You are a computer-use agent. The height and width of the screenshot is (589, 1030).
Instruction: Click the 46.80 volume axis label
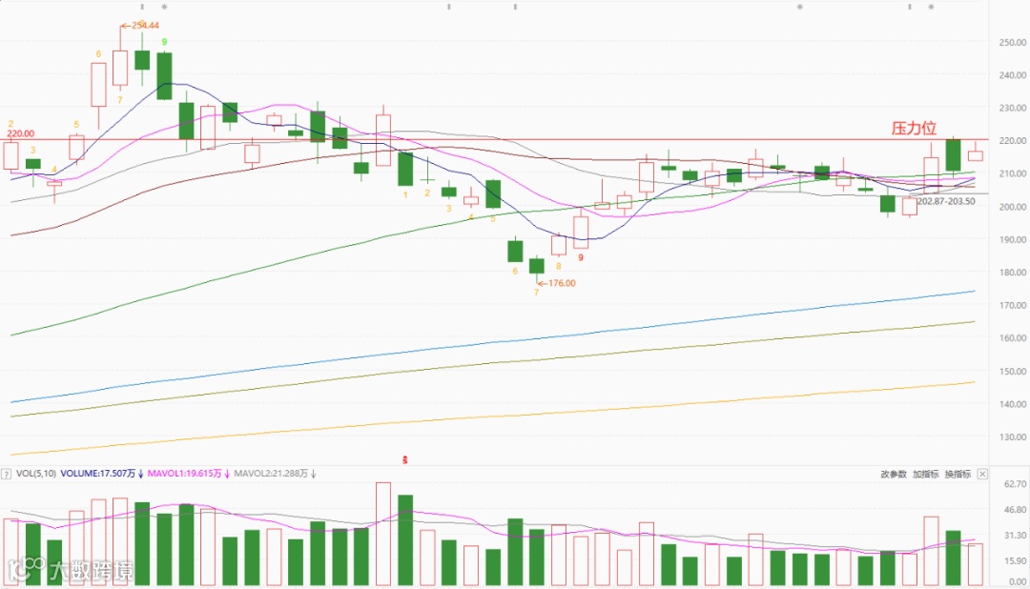coord(1016,510)
